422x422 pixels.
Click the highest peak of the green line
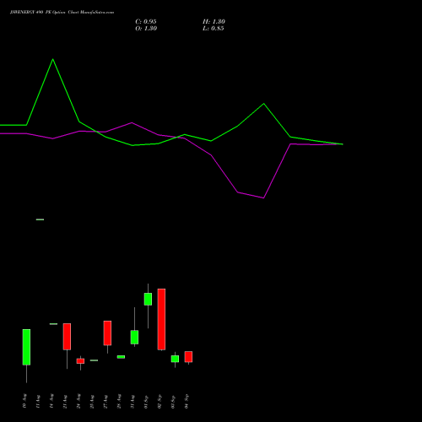pyautogui.click(x=53, y=59)
